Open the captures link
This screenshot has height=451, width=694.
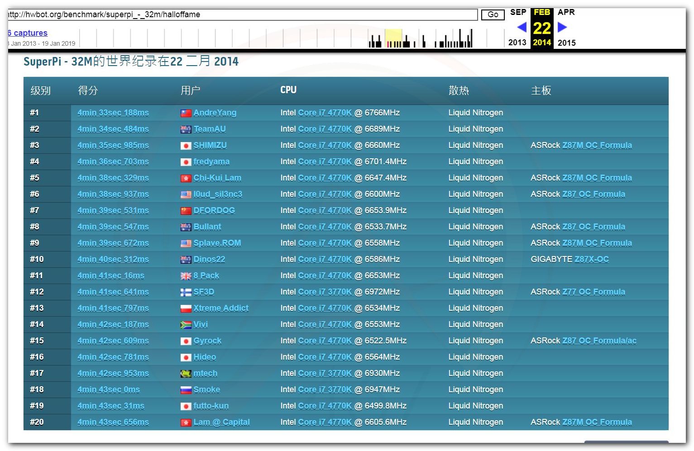pos(28,33)
